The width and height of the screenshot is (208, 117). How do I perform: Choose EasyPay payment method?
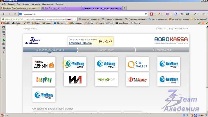(44, 79)
